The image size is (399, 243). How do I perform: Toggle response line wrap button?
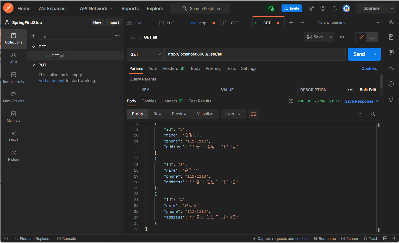click(254, 114)
